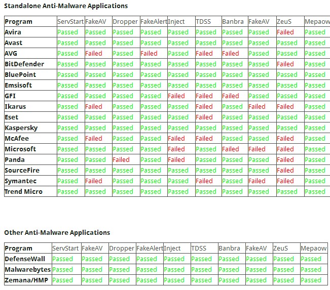Click ServStart header in Standalone table
Screen dimensions: 330x290
(71, 21)
